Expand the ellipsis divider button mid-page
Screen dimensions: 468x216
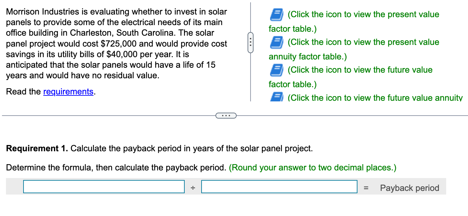226,115
